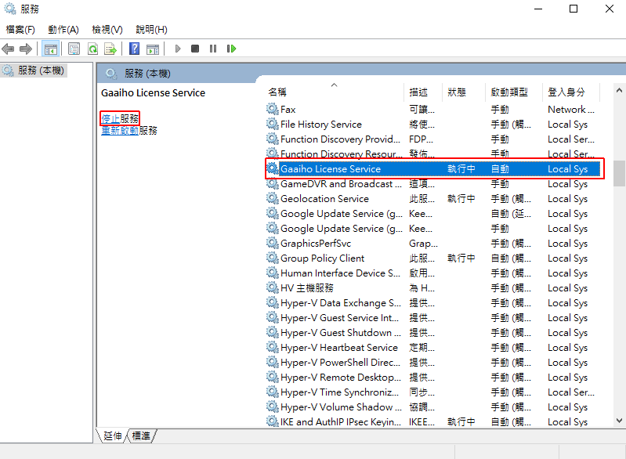The image size is (626, 459).
Task: Click the Back arrow toolbar icon
Action: [8, 49]
